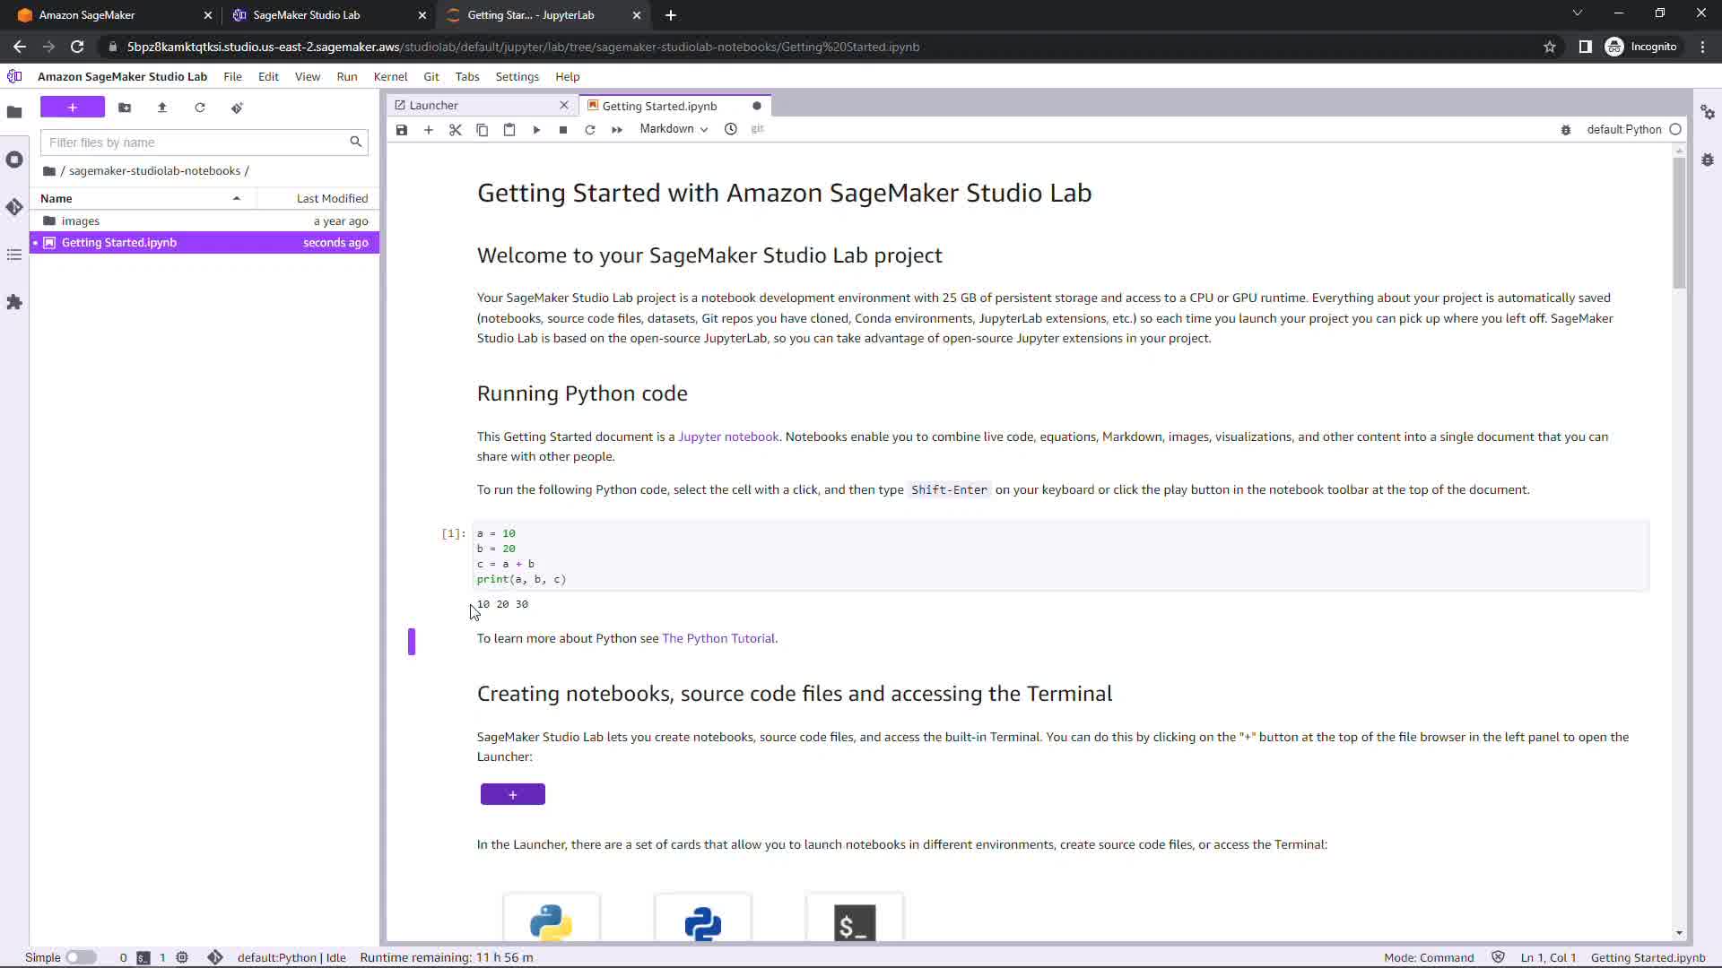Cut selected cell with scissors icon
Image resolution: width=1722 pixels, height=968 pixels.
456,130
